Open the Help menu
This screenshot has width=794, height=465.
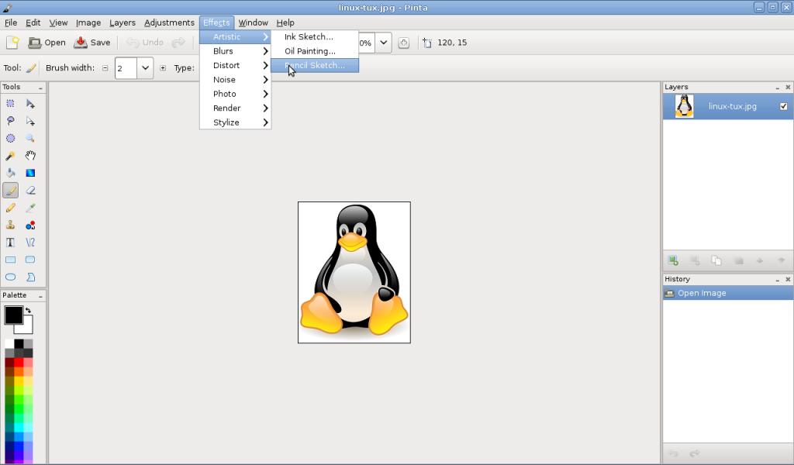(x=285, y=22)
